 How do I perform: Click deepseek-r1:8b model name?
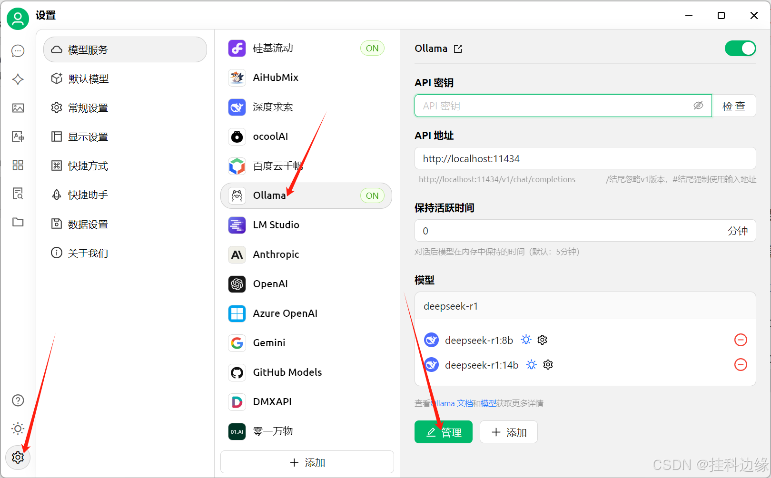(479, 340)
